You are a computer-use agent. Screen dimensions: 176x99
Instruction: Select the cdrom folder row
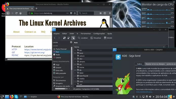click(x=93, y=56)
